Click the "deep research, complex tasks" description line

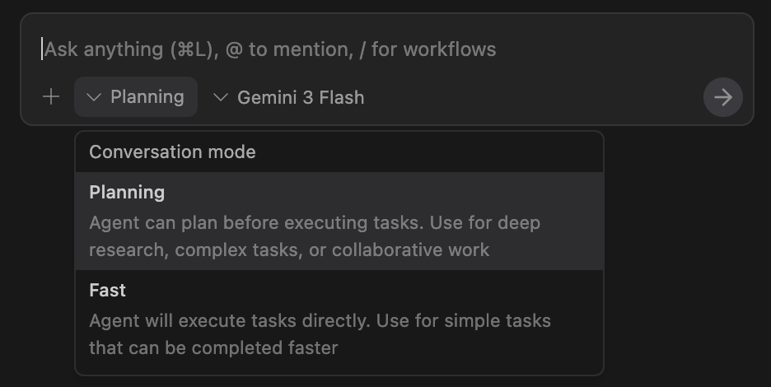(x=289, y=249)
